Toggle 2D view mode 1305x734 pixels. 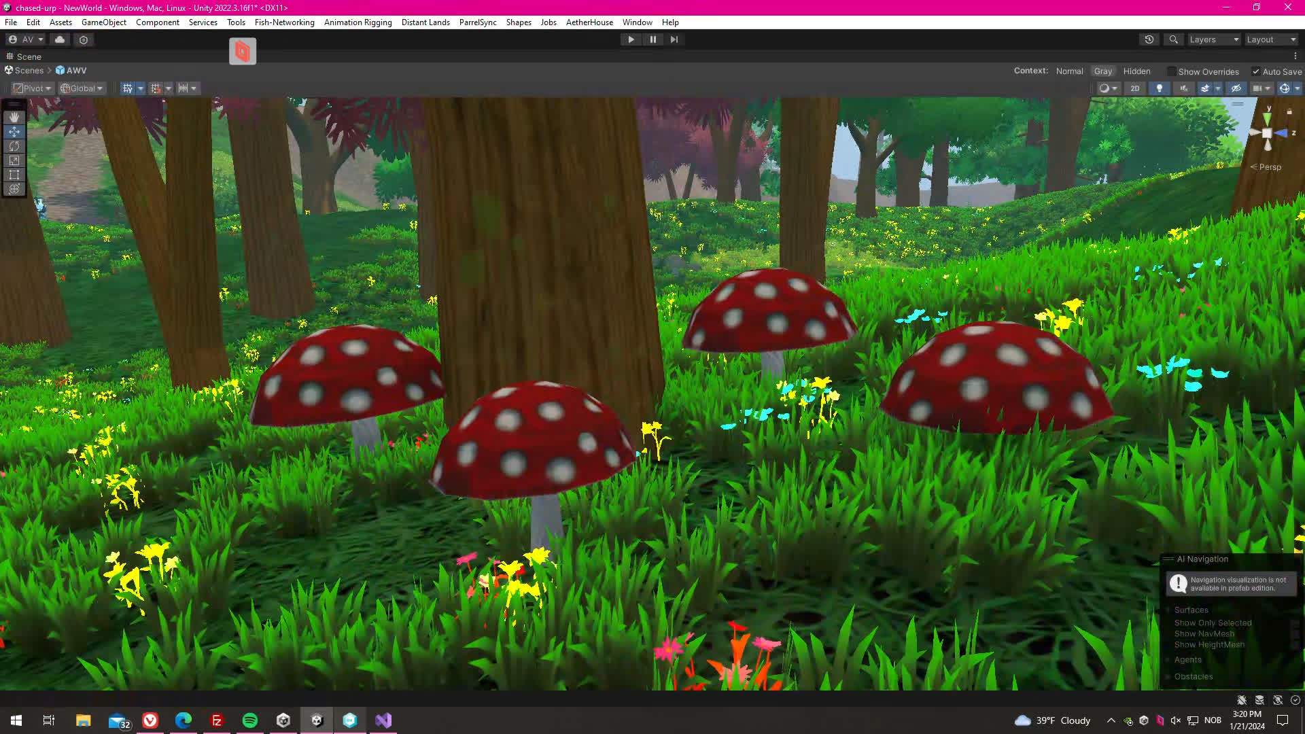point(1134,88)
